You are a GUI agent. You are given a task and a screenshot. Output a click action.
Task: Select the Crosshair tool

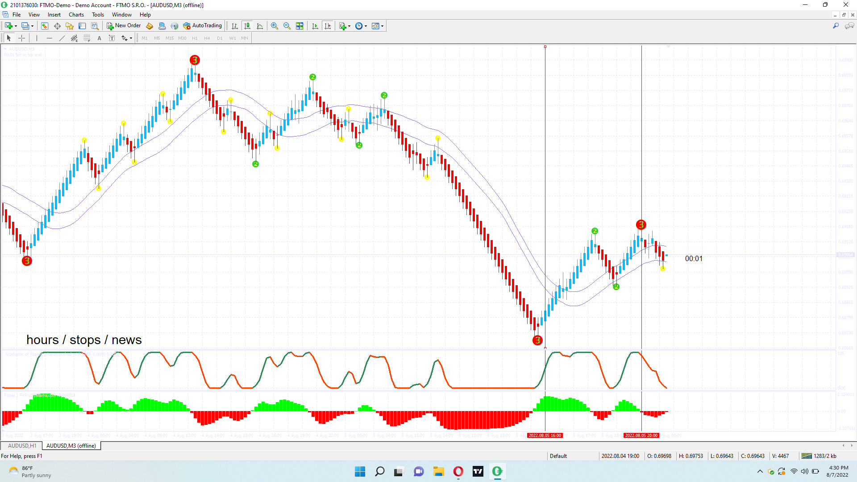(x=21, y=38)
